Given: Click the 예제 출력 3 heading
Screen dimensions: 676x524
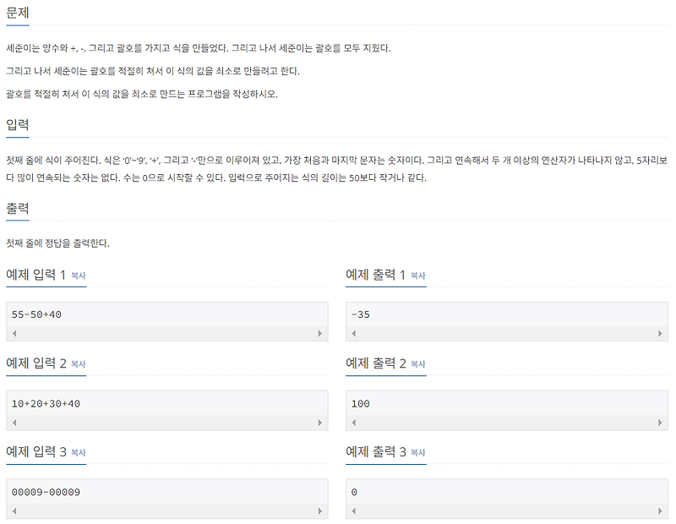Looking at the screenshot, I should click(x=376, y=451).
